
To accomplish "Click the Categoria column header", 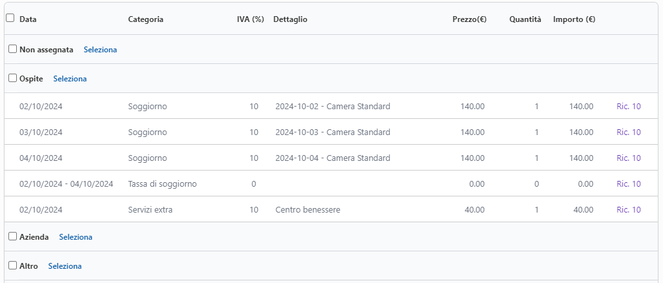I will pos(146,19).
